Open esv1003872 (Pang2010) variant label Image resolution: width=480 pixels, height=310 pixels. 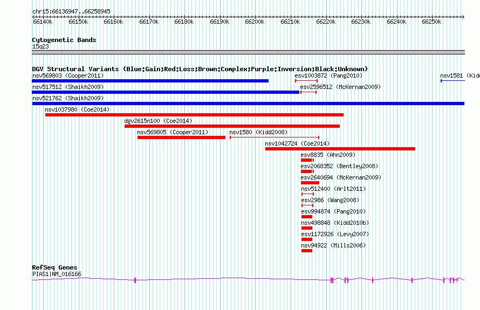tap(328, 75)
